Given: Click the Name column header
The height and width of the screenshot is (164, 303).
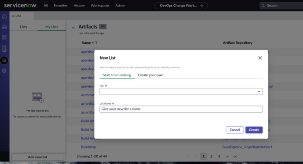Looking at the screenshot, I should pos(86,43).
